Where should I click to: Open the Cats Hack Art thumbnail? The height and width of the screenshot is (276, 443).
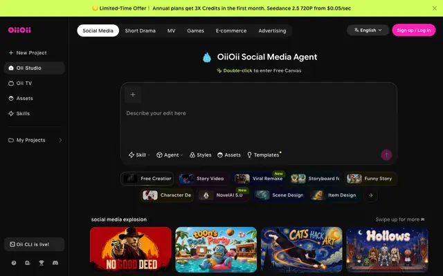(302, 250)
